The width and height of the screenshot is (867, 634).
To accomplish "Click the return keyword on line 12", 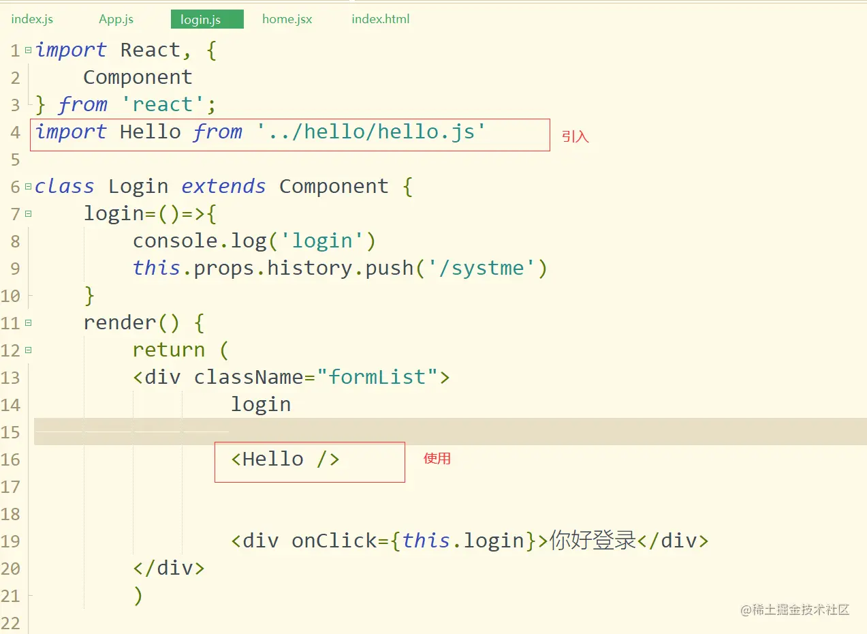I will tap(169, 350).
